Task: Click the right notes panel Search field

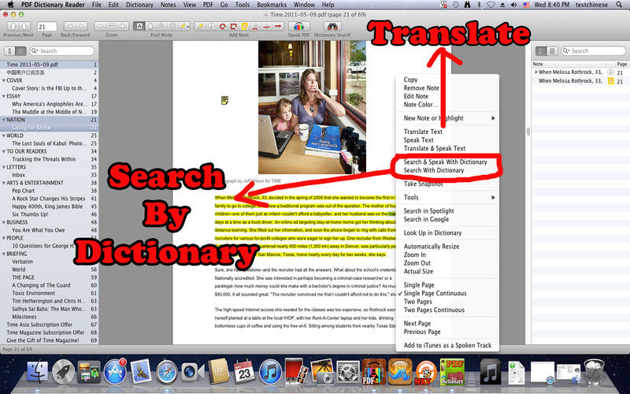Action: coord(594,51)
